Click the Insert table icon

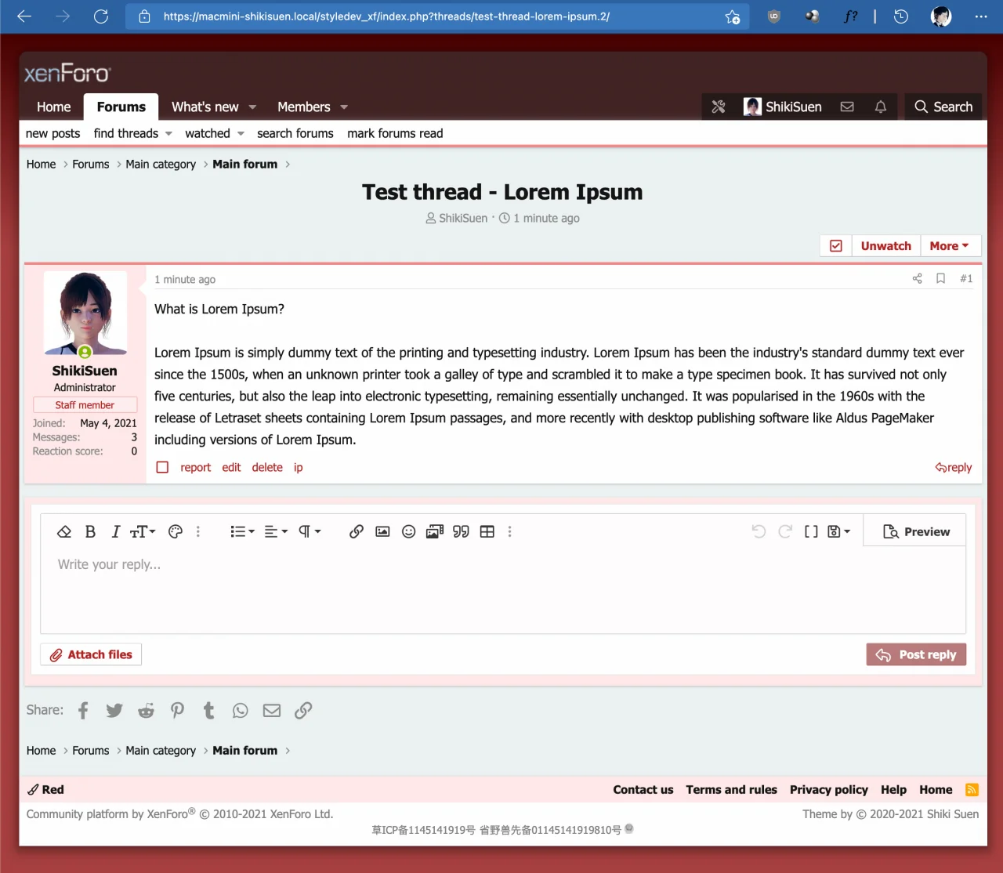pyautogui.click(x=487, y=532)
